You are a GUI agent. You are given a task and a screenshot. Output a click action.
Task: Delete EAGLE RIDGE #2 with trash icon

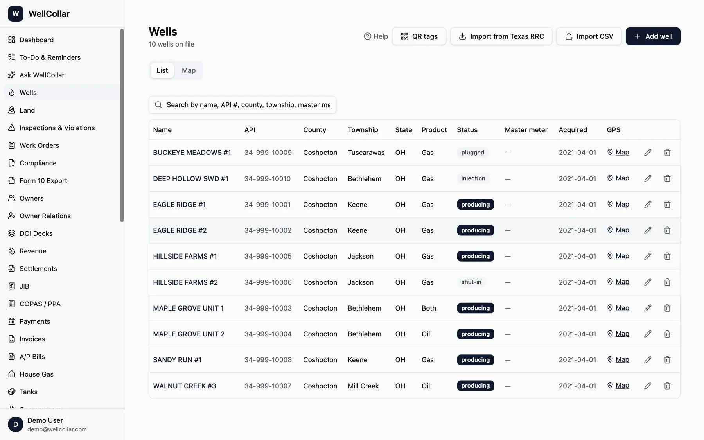tap(667, 230)
